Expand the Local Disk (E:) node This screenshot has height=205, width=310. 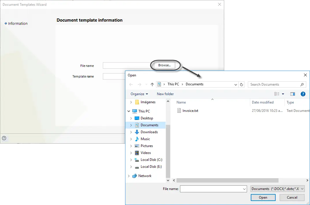point(131,167)
